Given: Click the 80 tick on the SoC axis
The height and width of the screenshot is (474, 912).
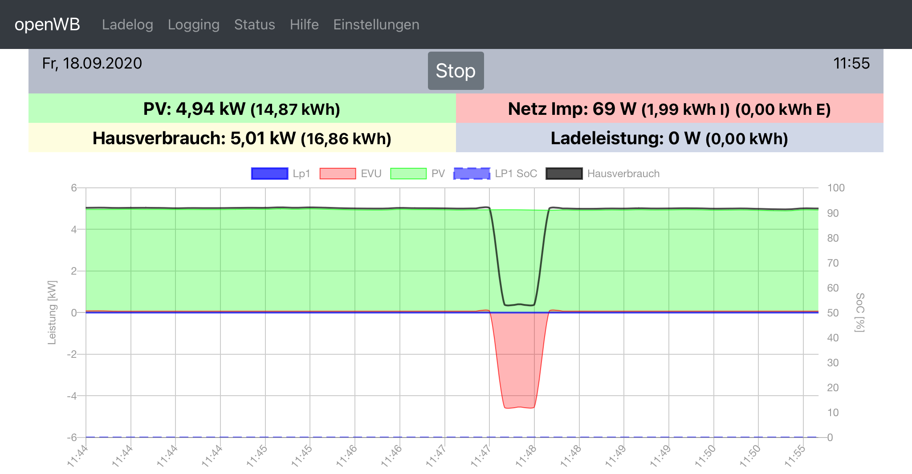Looking at the screenshot, I should 833,238.
